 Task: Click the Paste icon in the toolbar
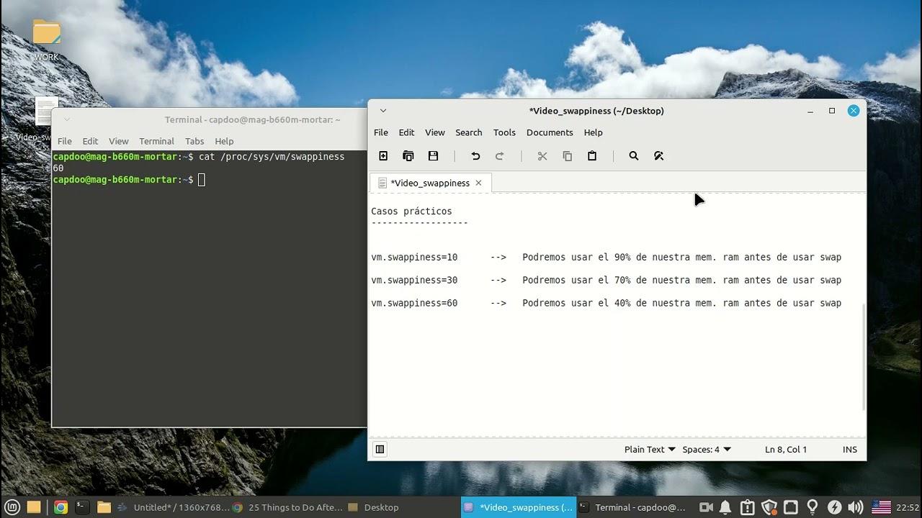[591, 156]
